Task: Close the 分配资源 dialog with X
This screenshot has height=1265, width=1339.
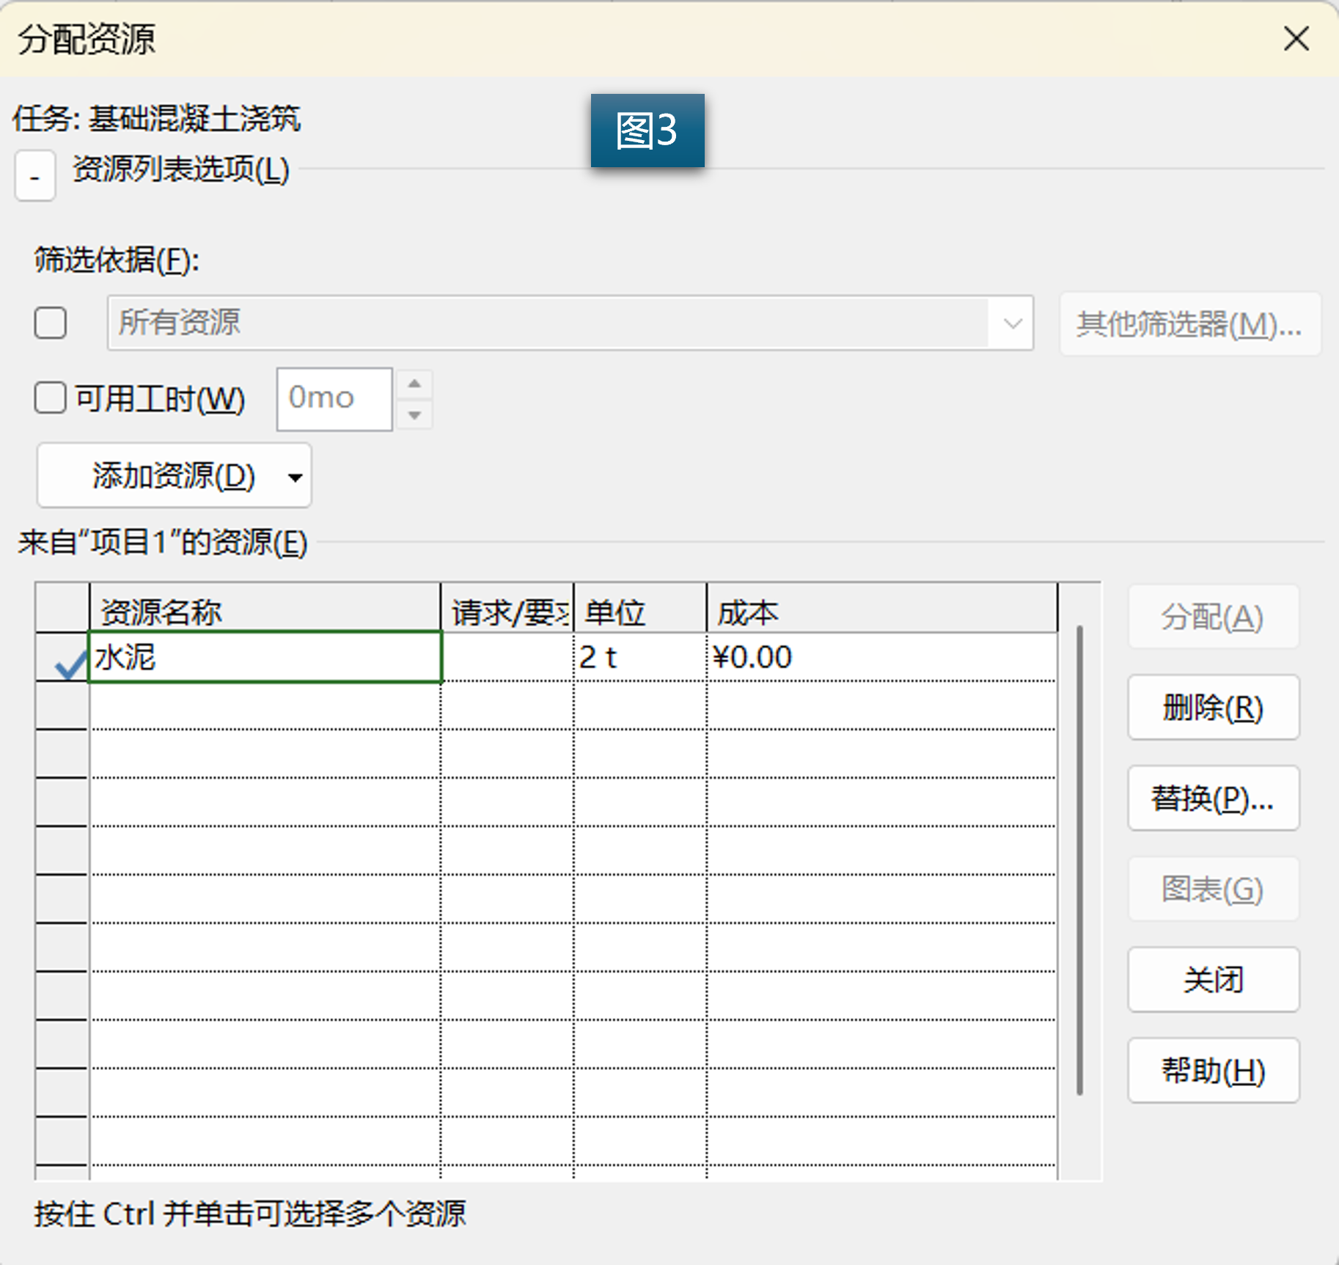Action: pyautogui.click(x=1296, y=38)
